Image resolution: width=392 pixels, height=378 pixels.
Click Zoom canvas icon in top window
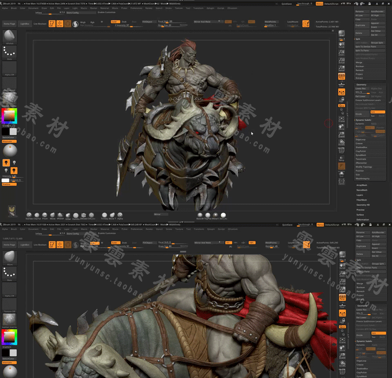tap(341, 53)
